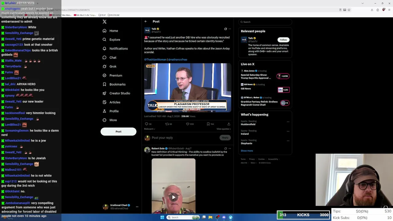
Task: Click the Articles sidebar icon
Action: coord(104,102)
